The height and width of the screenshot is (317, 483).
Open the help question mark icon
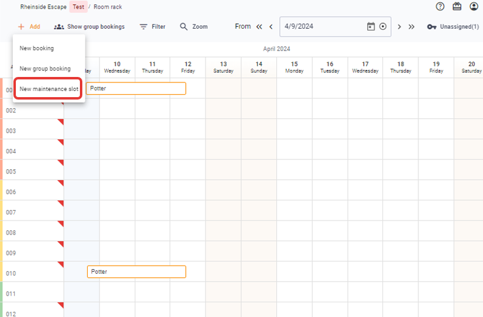(x=440, y=7)
